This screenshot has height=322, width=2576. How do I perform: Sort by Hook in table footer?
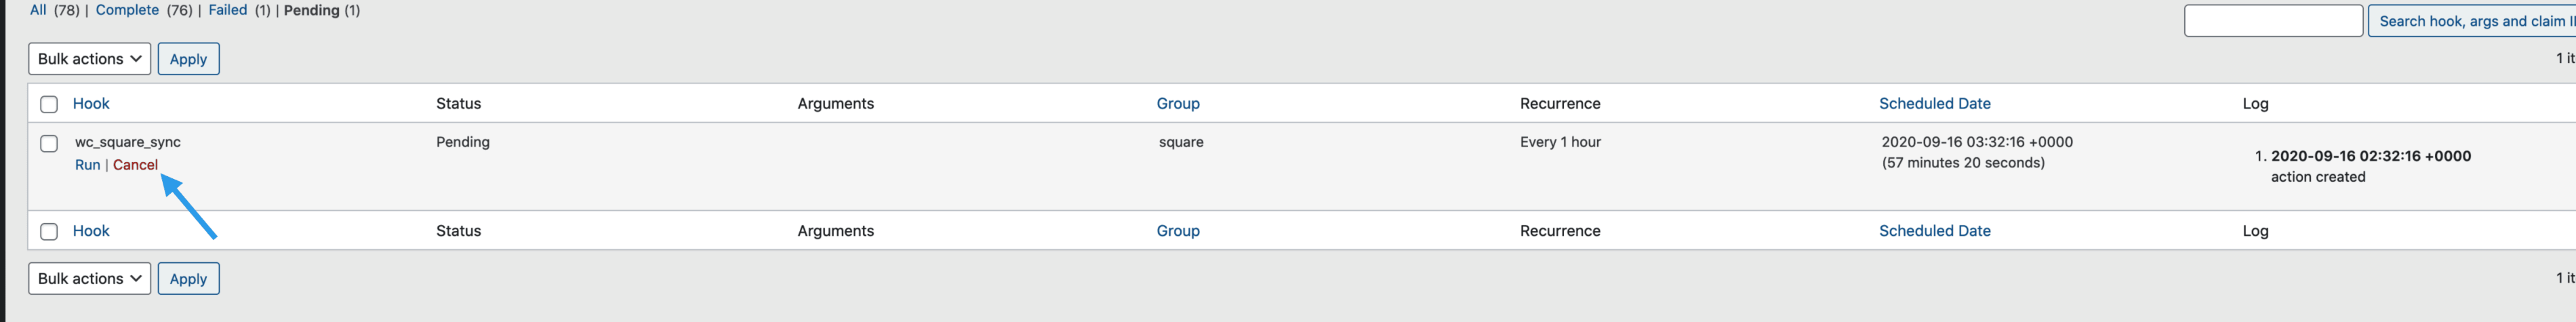(91, 231)
